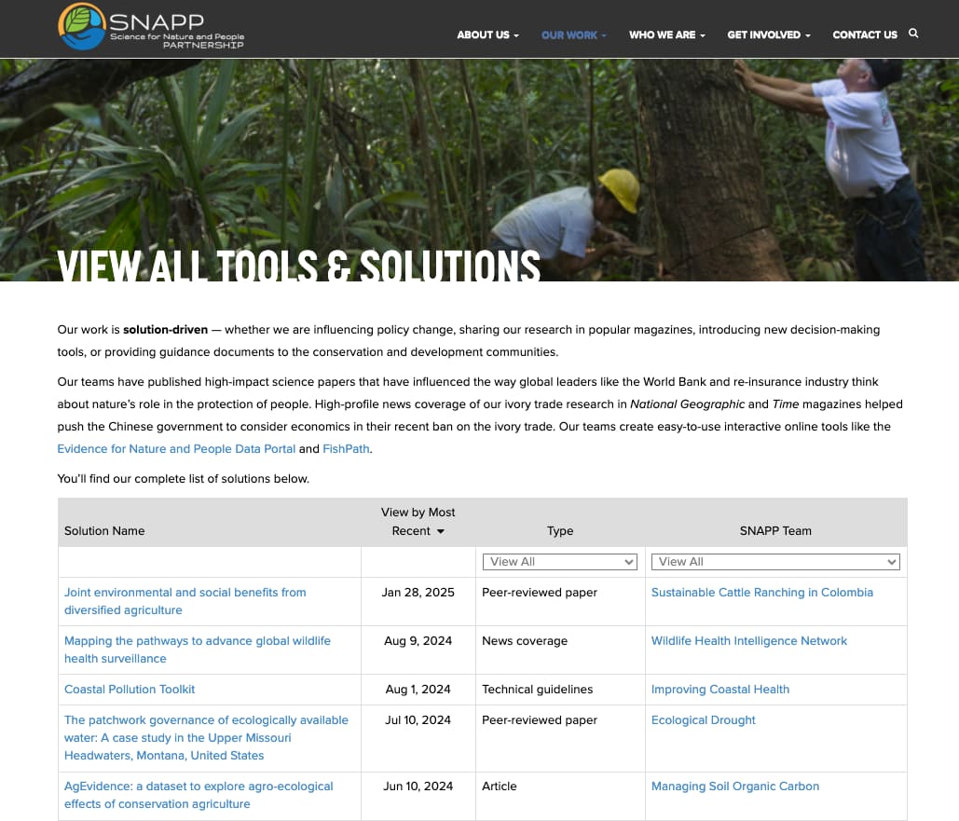Open the search magnifying glass icon
Viewport: 959px width, 821px height.
tap(913, 34)
